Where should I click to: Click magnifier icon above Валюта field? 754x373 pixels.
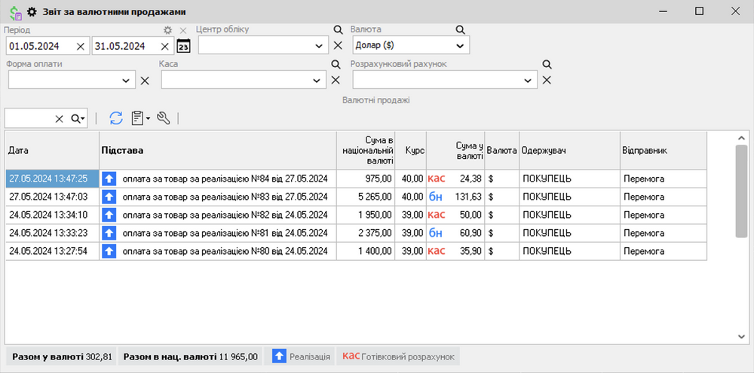460,29
